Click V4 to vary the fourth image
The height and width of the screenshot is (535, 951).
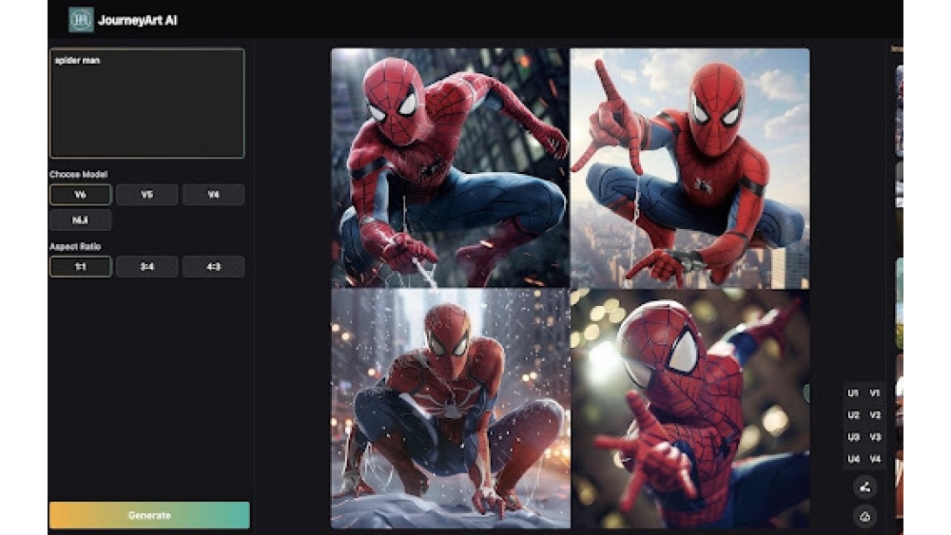pyautogui.click(x=875, y=459)
